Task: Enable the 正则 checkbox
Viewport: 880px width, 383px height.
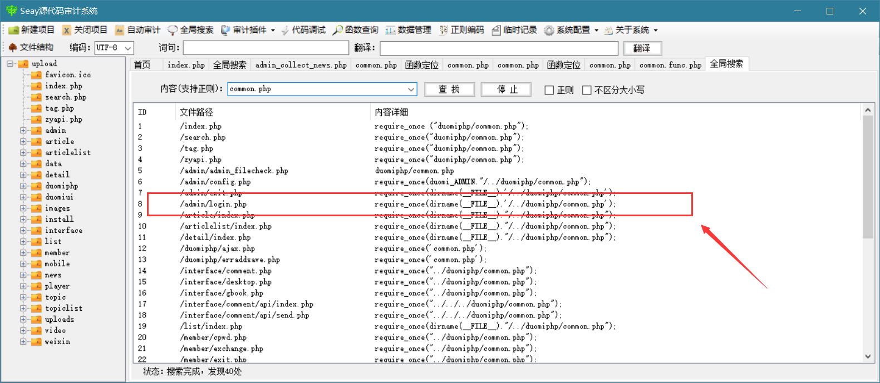Action: (x=549, y=90)
